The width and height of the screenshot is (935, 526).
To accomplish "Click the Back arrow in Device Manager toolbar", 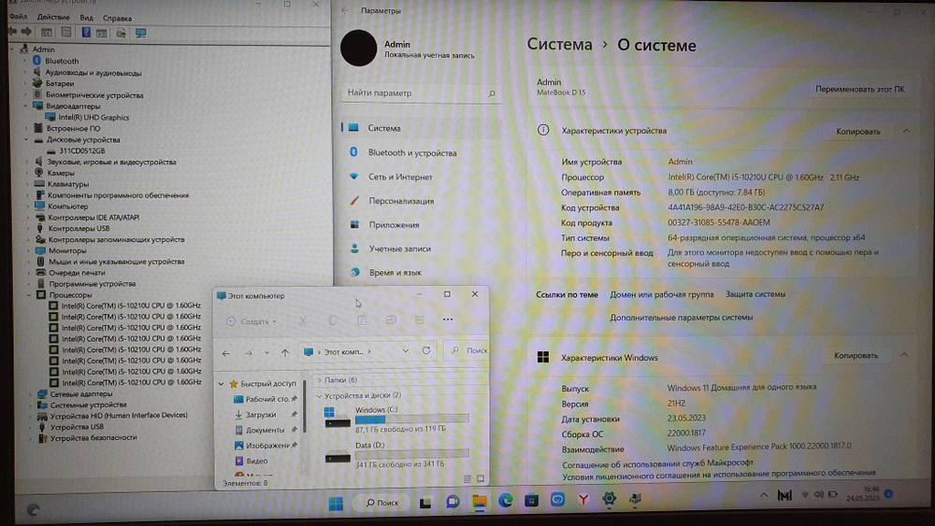I will [x=13, y=32].
